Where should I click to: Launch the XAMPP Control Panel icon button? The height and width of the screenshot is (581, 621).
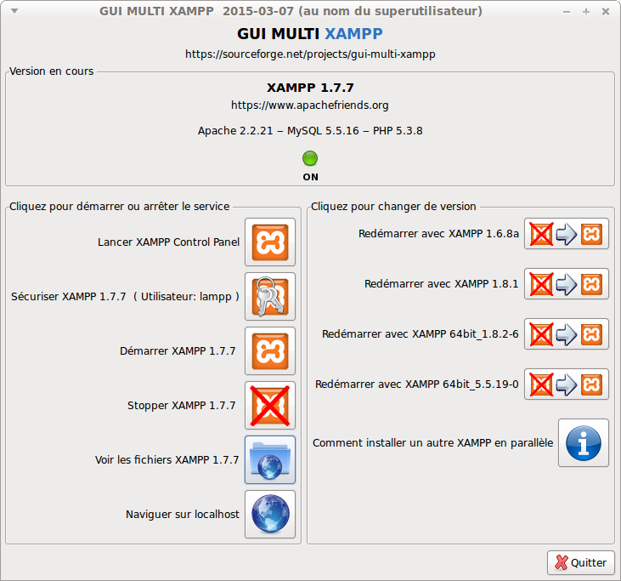pos(270,242)
